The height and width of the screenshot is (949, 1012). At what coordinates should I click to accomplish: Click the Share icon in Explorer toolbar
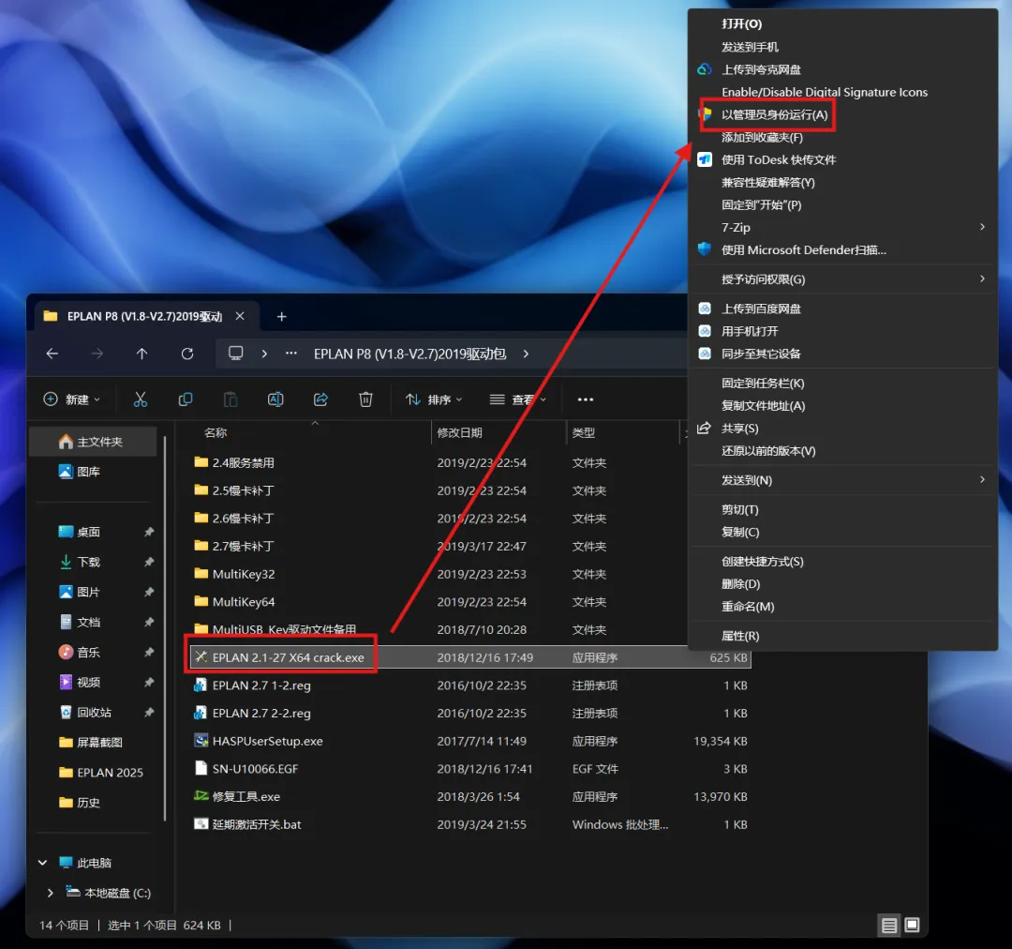click(x=320, y=399)
